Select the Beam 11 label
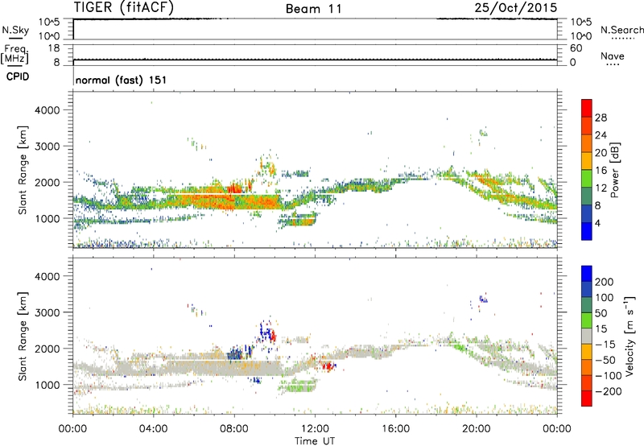Image resolution: width=644 pixels, height=446 pixels. pos(313,9)
